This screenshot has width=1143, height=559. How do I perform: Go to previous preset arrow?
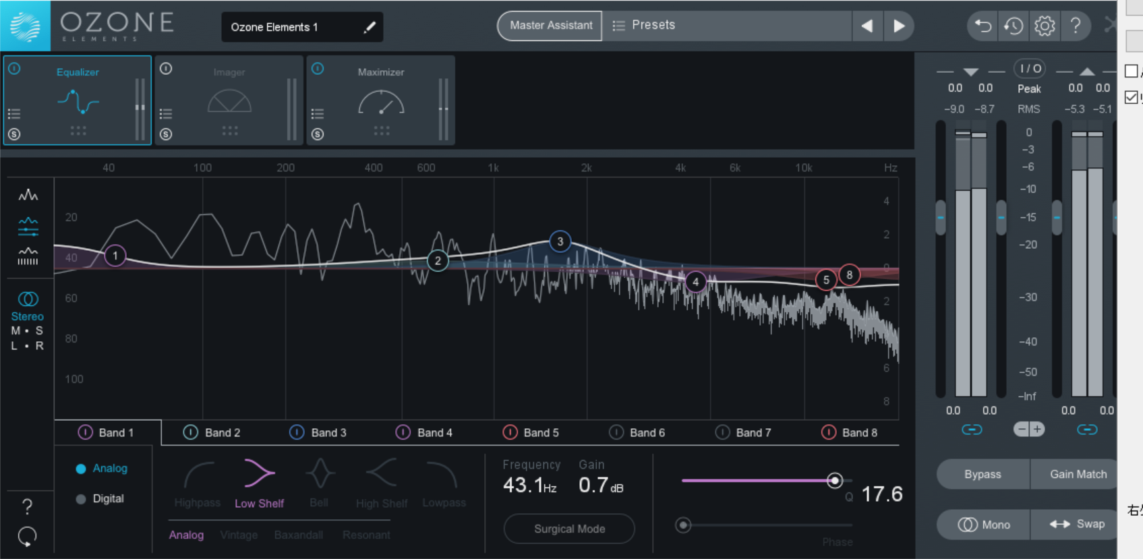[867, 26]
